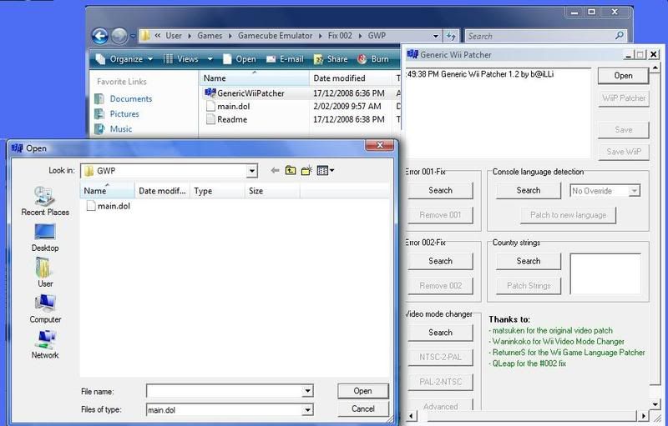The height and width of the screenshot is (426, 668).
Task: Expand the File name dropdown arrow
Action: click(307, 391)
